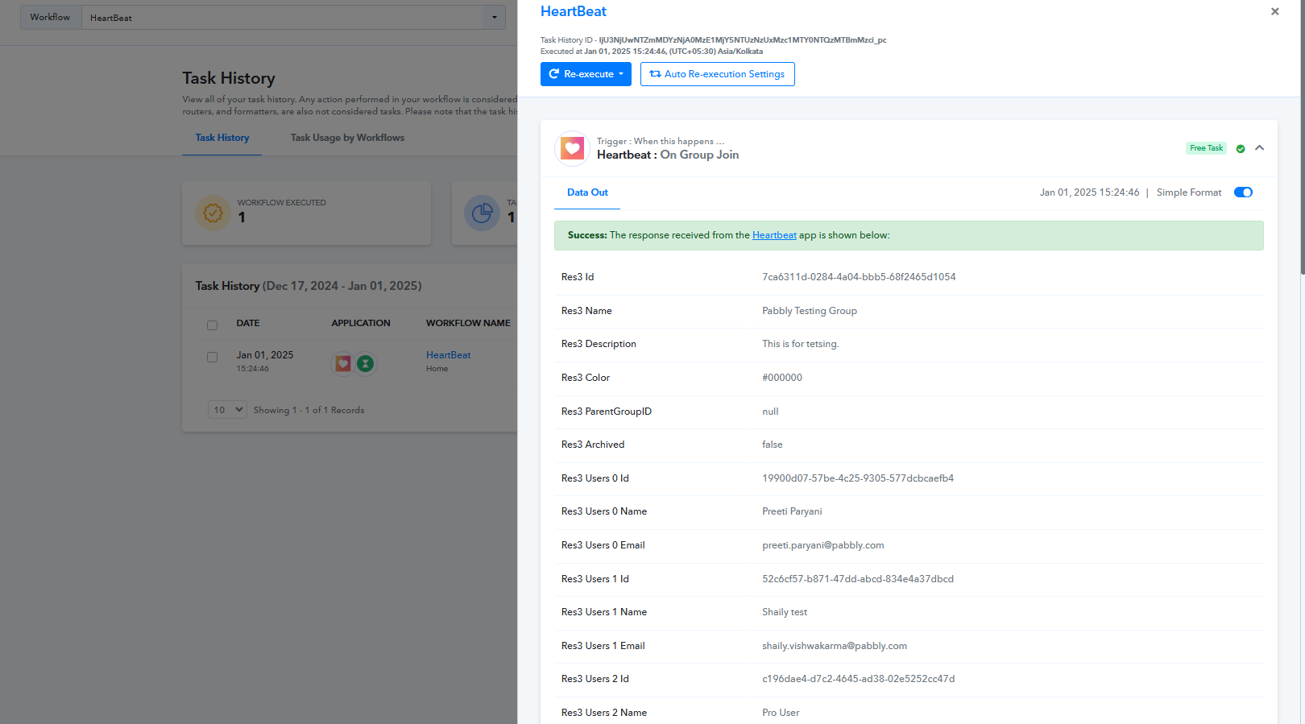The width and height of the screenshot is (1305, 724).
Task: Toggle the Simple Format switch
Action: [1243, 192]
